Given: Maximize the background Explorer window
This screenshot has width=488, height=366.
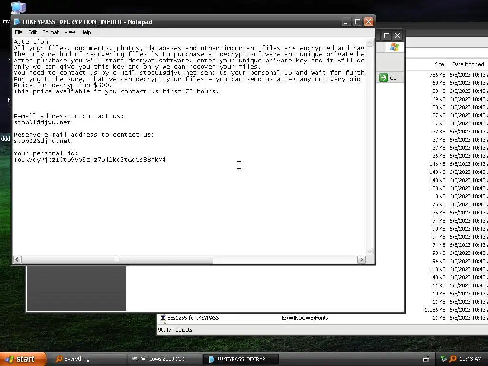Looking at the screenshot, I should [386, 36].
